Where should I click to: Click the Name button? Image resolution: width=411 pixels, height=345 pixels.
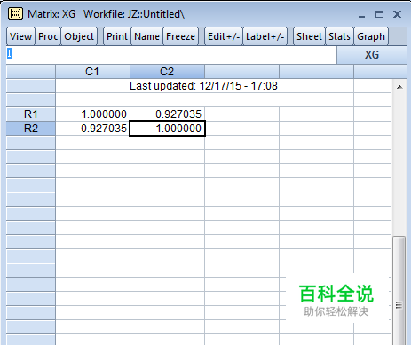pos(146,36)
